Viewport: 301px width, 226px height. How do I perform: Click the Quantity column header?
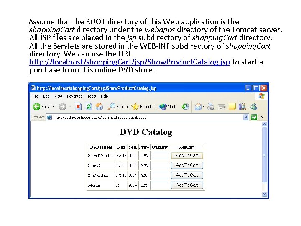160,147
